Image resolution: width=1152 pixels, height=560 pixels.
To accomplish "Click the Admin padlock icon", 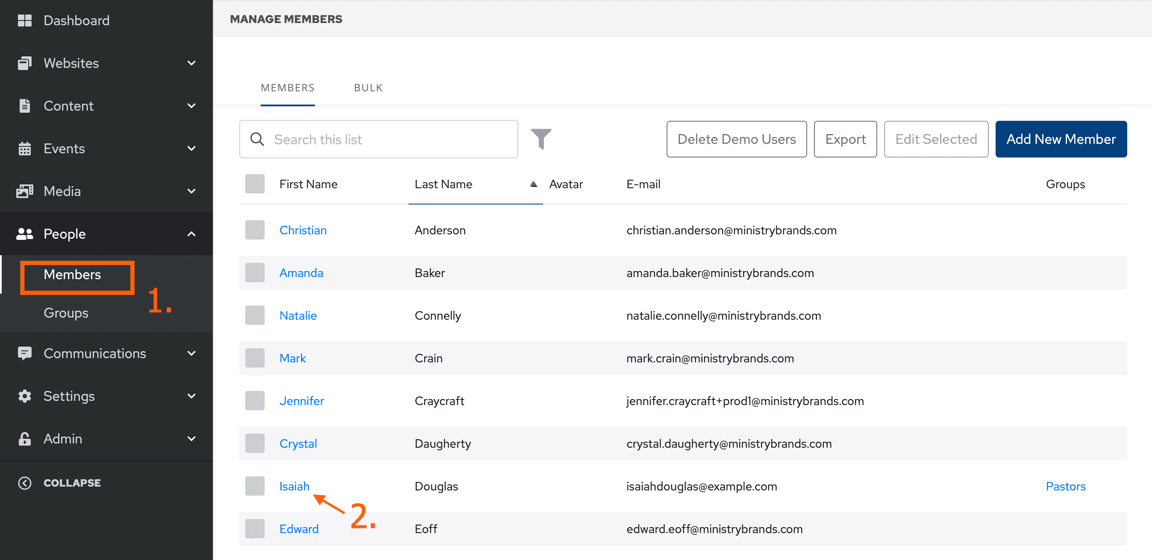I will 25,438.
